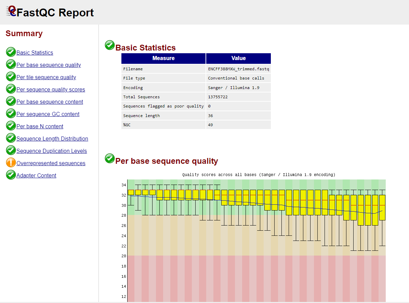Click the 'Sequences flagged as poor quality' label
The width and height of the screenshot is (409, 303).
(163, 106)
